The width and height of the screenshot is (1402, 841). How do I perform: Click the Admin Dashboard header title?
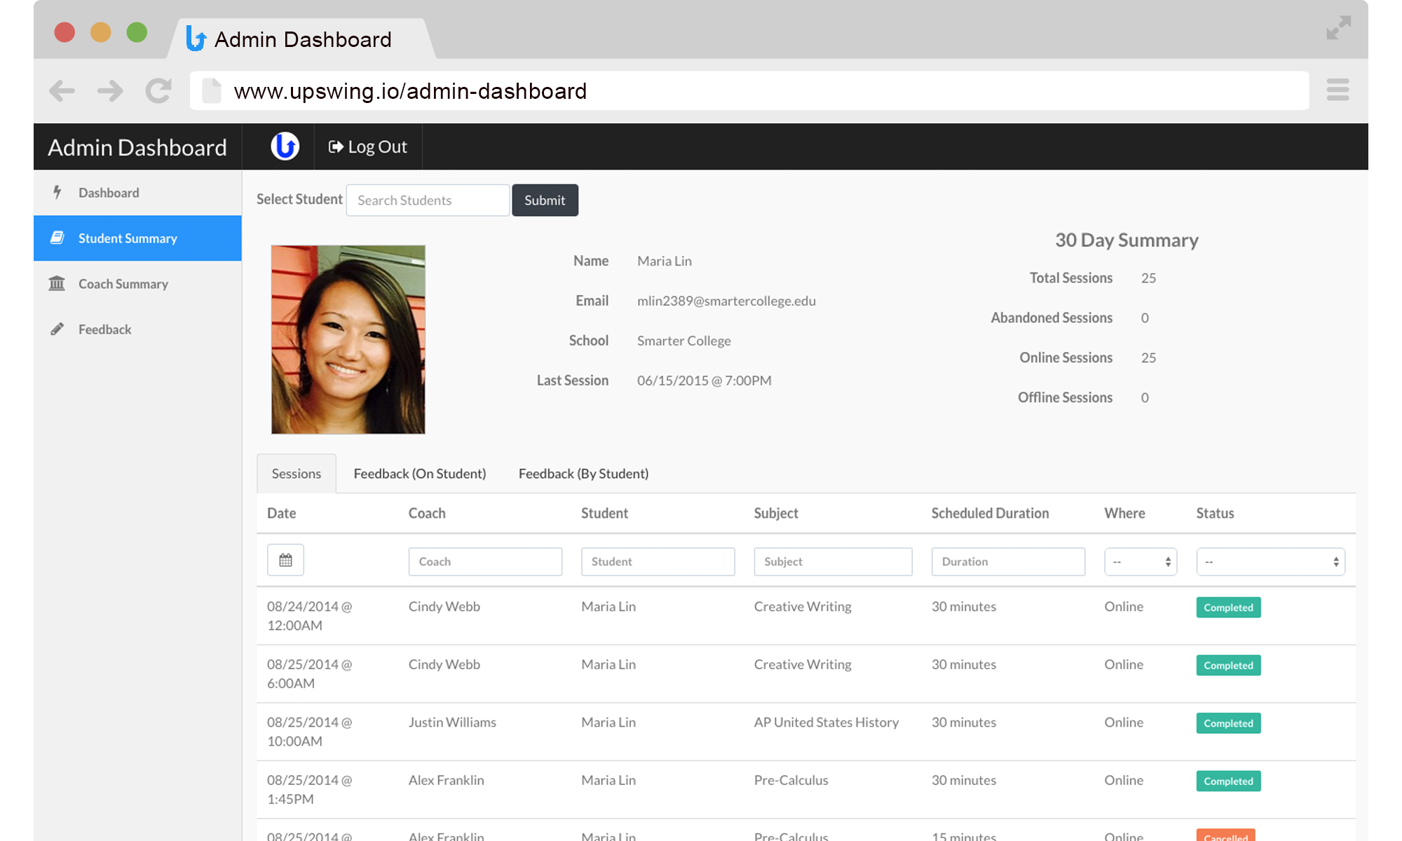(x=137, y=147)
